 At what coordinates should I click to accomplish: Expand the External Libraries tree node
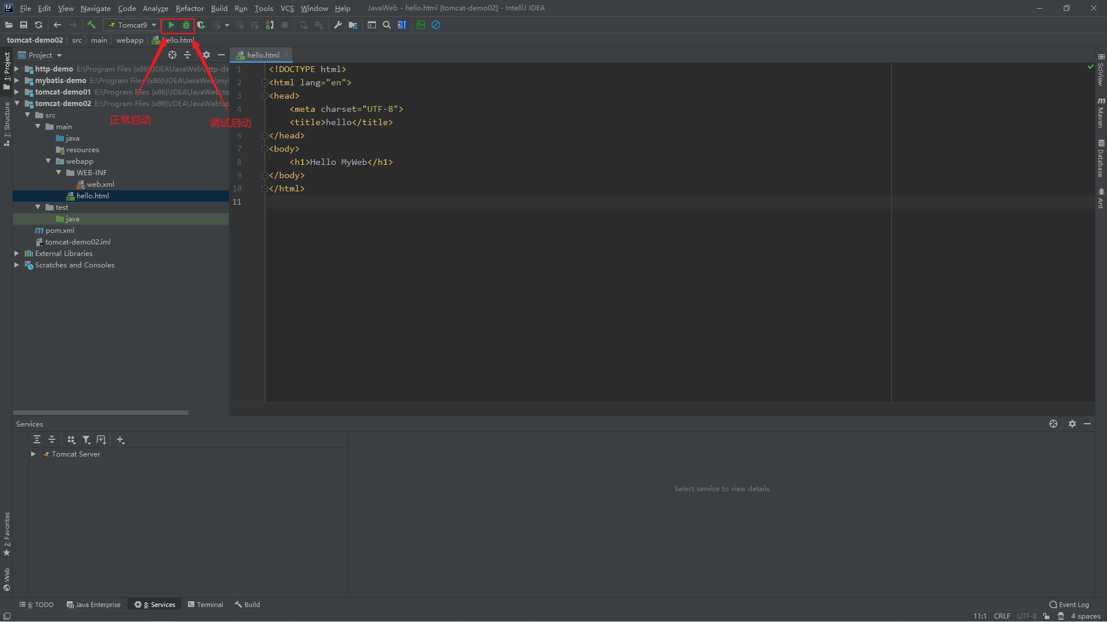coord(17,253)
